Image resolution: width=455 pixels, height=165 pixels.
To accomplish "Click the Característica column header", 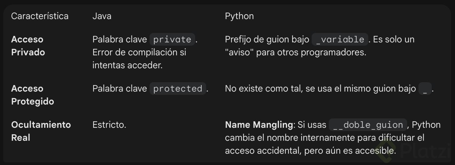I will pos(40,16).
